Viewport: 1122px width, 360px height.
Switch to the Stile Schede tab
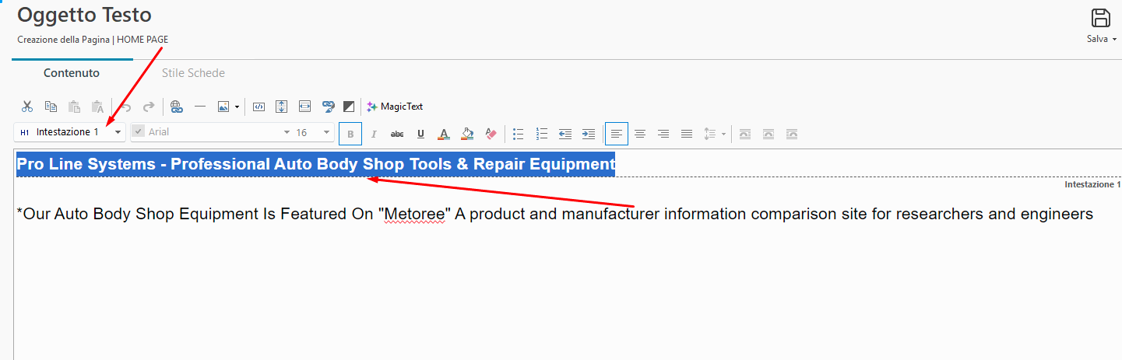click(x=193, y=73)
